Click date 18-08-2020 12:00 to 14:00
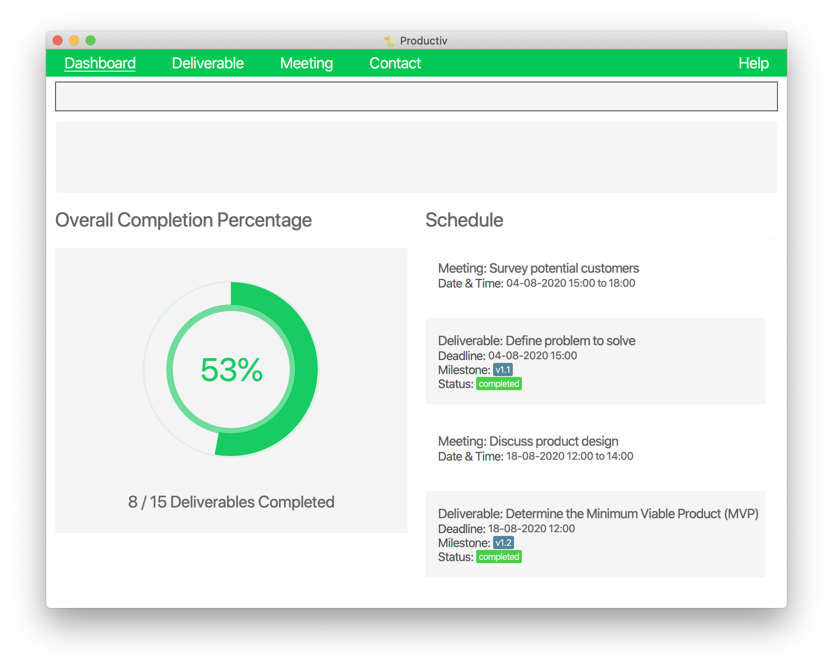The height and width of the screenshot is (669, 833). tap(570, 456)
